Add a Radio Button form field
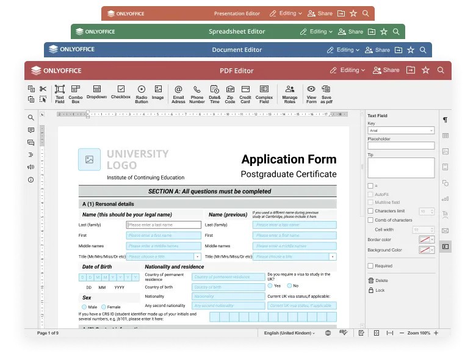 tap(142, 93)
